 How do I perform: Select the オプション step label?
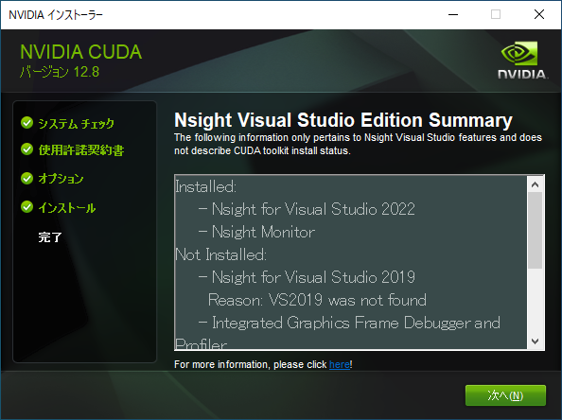pos(61,179)
